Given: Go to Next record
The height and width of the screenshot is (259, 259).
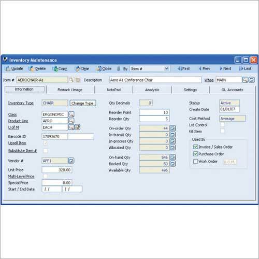Looking at the screenshot, I should (225, 68).
